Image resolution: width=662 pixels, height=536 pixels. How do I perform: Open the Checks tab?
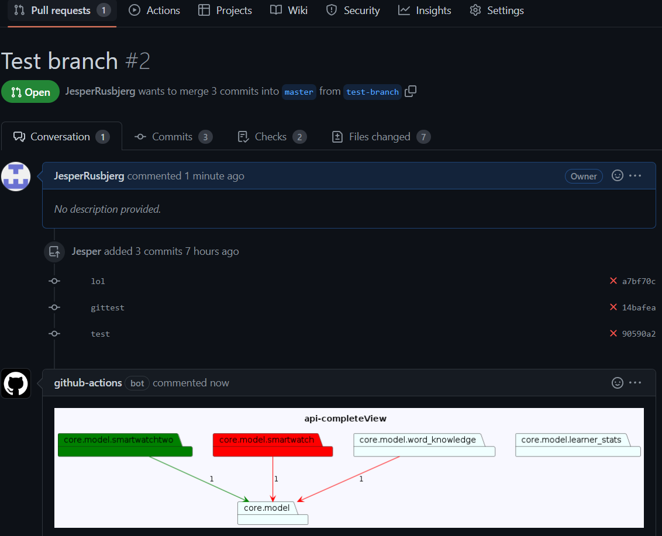pyautogui.click(x=271, y=136)
